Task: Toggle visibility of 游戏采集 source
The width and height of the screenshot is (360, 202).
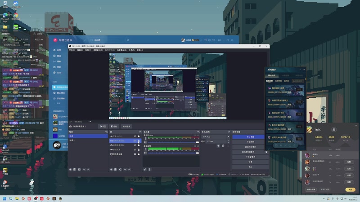Action: point(135,149)
